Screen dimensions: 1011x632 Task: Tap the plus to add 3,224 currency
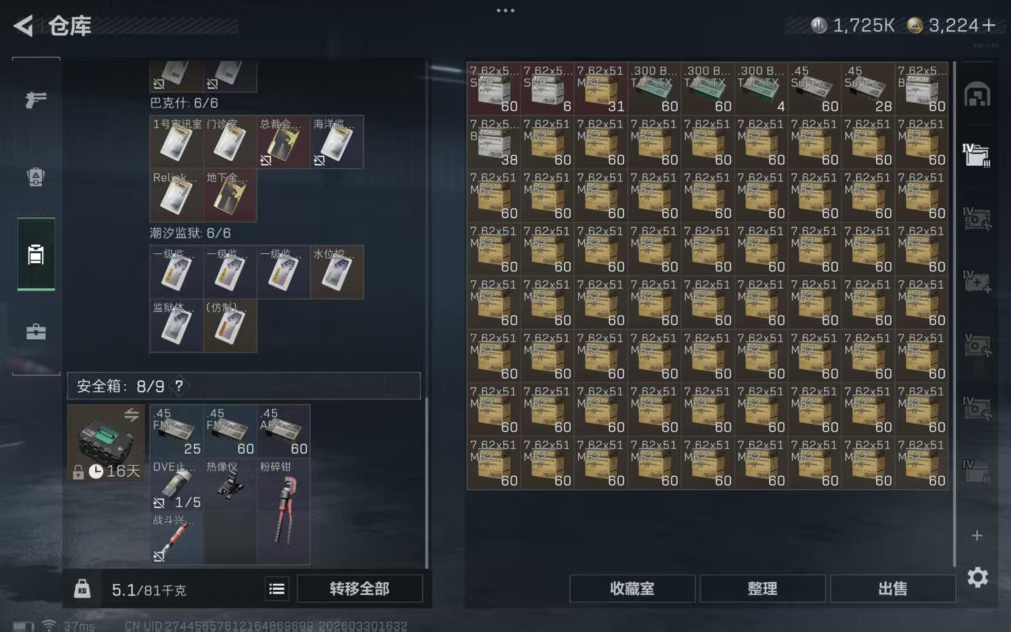[989, 25]
